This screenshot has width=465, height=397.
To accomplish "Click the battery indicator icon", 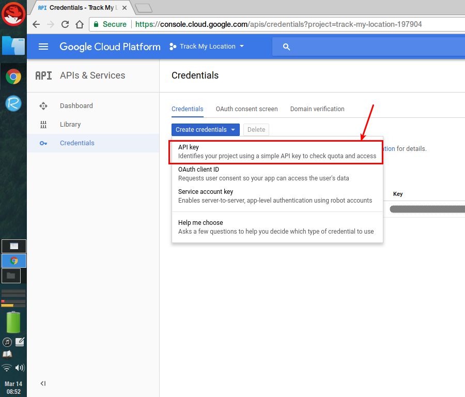I will tap(13, 322).
